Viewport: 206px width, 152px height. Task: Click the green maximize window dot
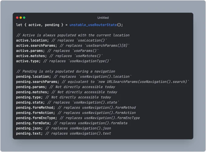[24, 18]
